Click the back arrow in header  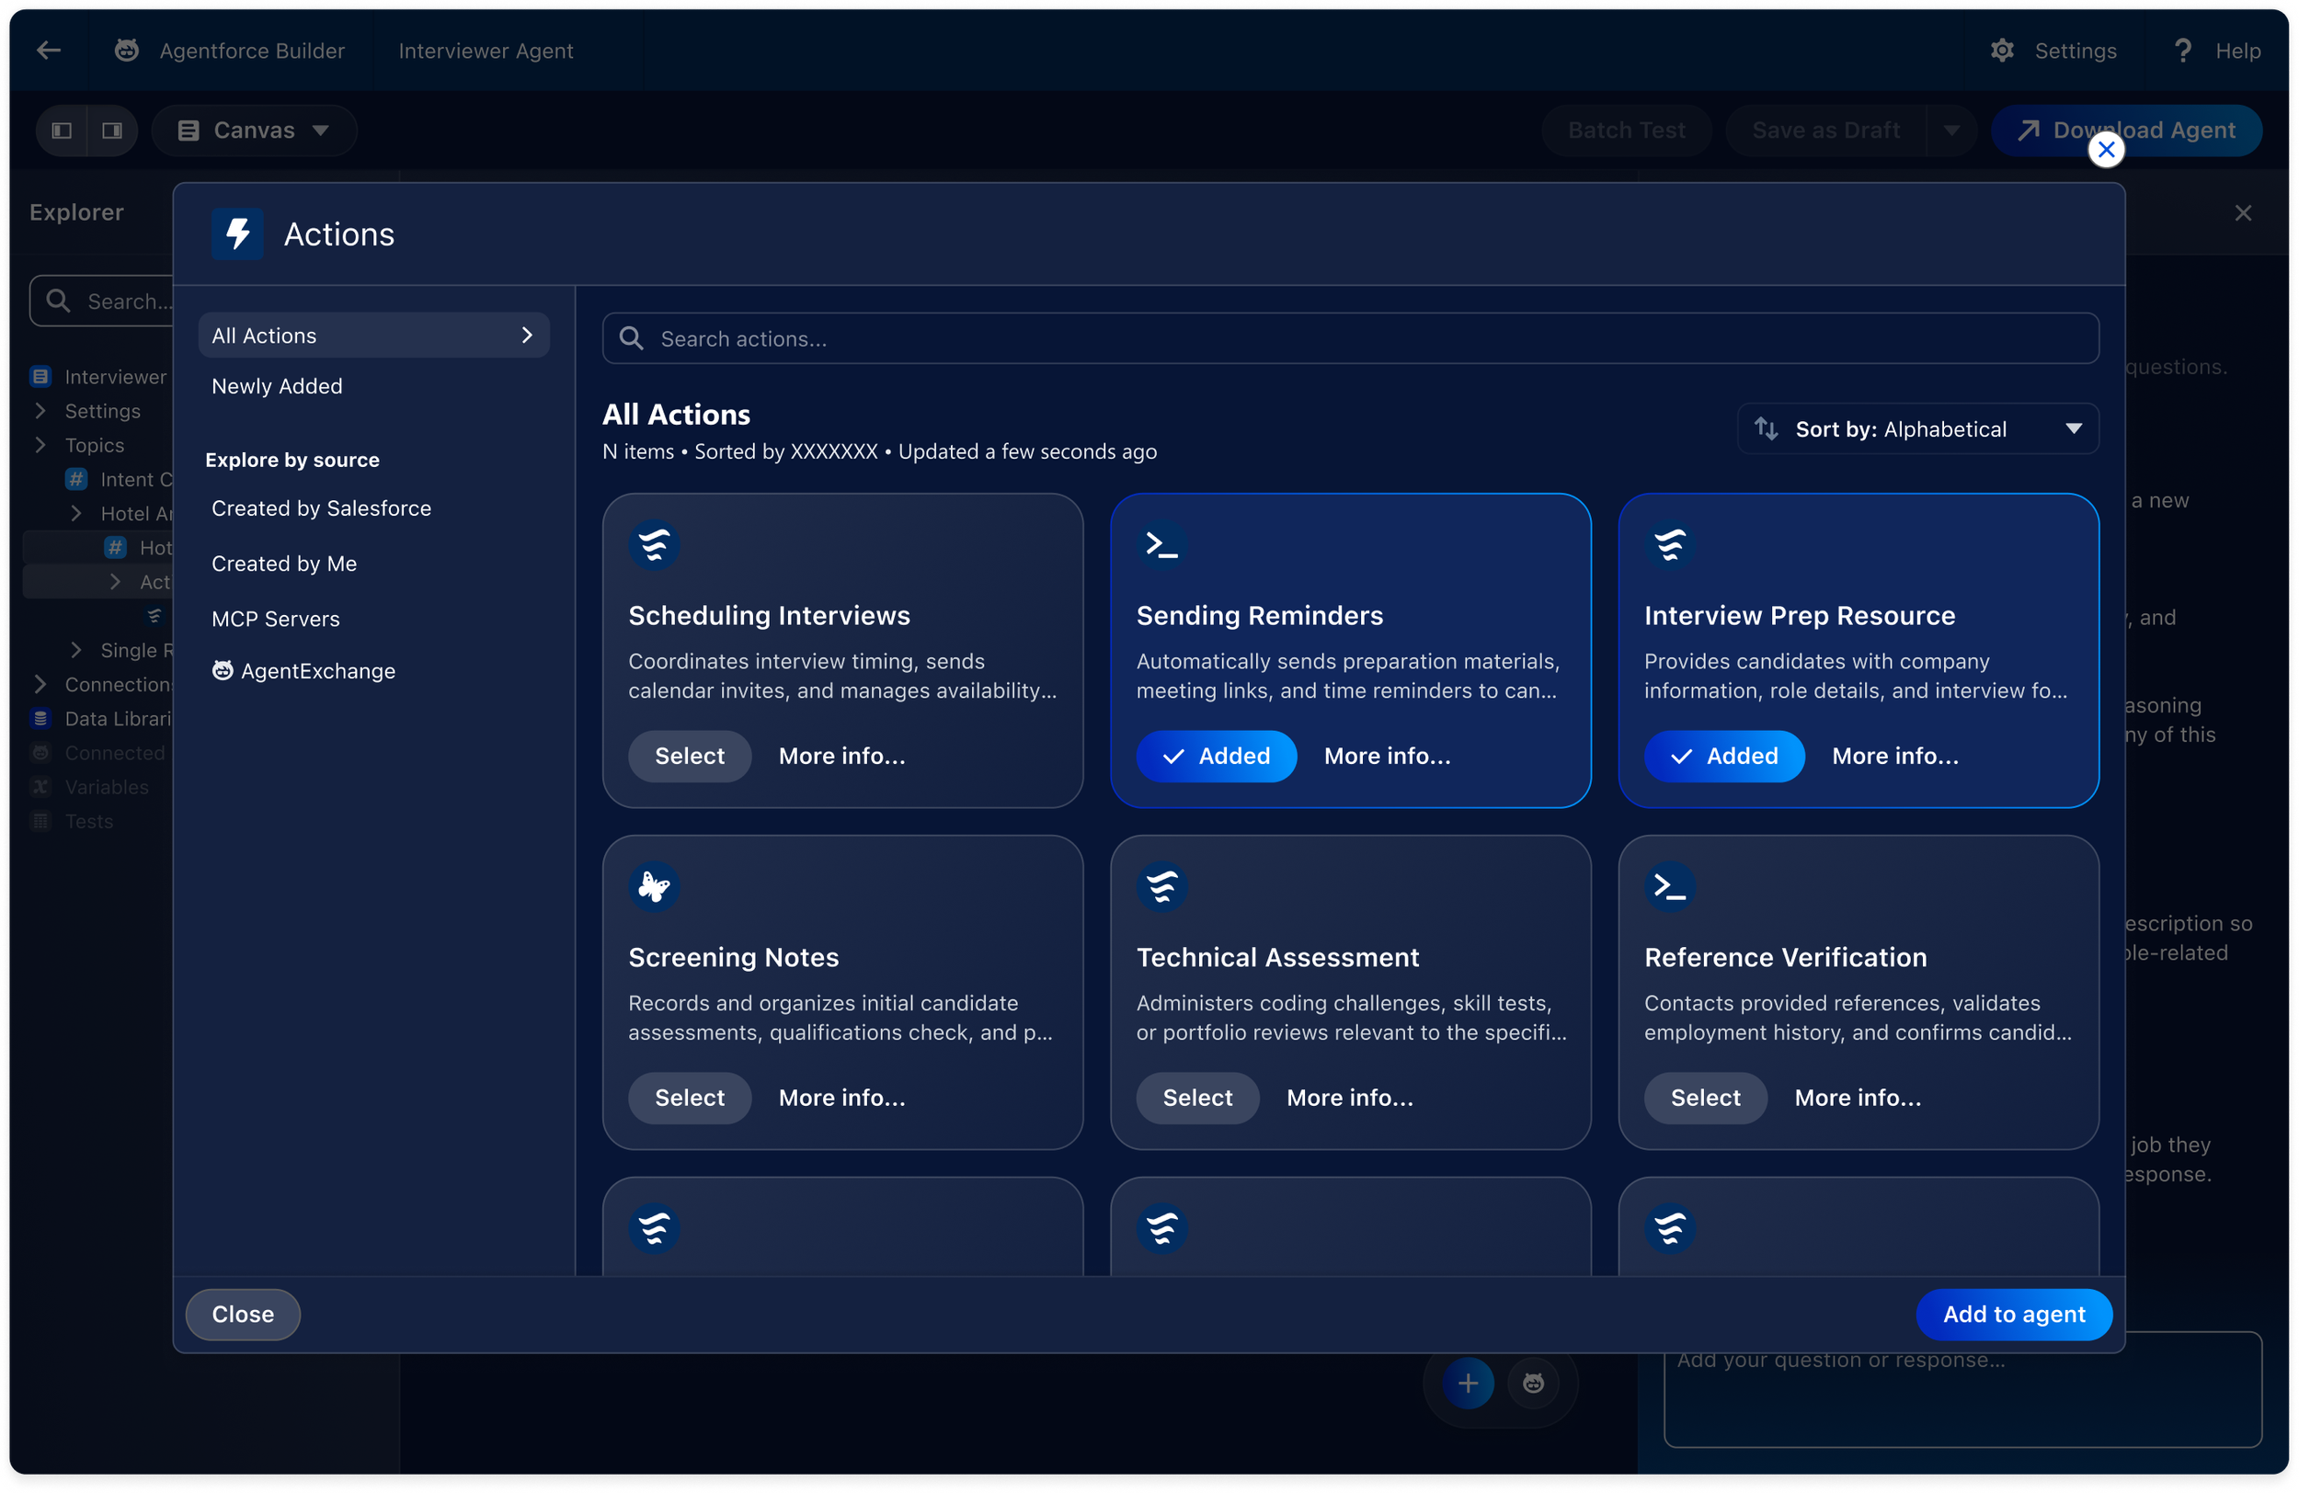49,51
